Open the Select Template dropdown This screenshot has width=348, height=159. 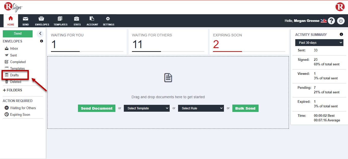(147, 108)
